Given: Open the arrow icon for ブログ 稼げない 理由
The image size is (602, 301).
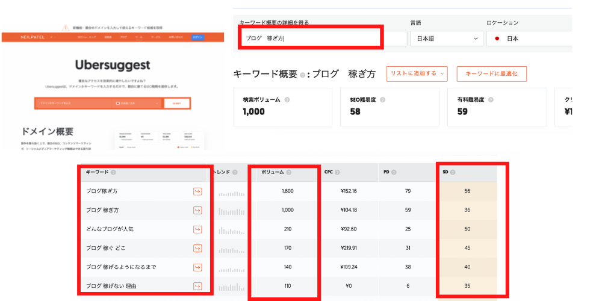Looking at the screenshot, I should pos(197,286).
